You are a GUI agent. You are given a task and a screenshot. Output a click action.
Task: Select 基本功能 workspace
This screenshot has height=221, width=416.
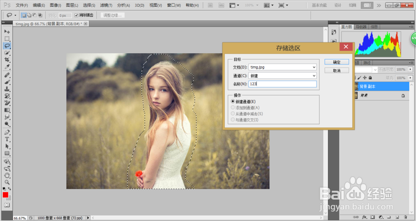[319, 5]
